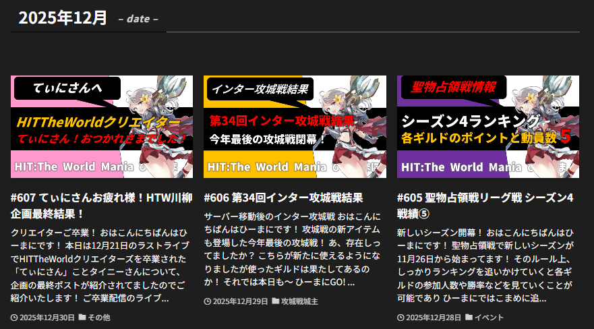Open the インター攻城戦結果 thumbnail image
This screenshot has height=329, width=594.
(295, 127)
